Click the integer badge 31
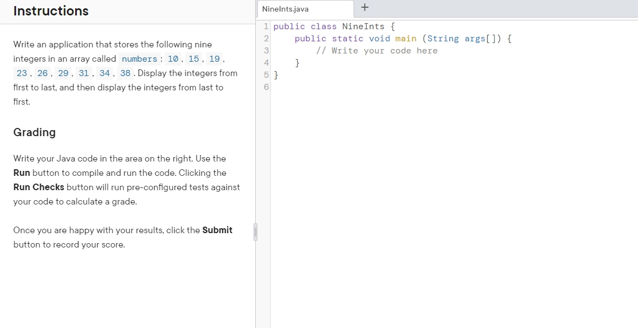 pyautogui.click(x=83, y=73)
